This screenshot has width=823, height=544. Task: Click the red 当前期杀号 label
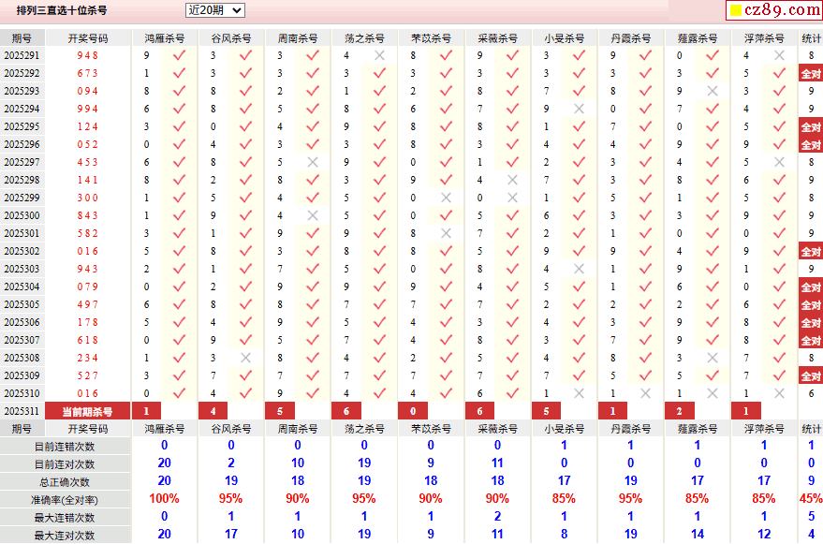point(88,411)
